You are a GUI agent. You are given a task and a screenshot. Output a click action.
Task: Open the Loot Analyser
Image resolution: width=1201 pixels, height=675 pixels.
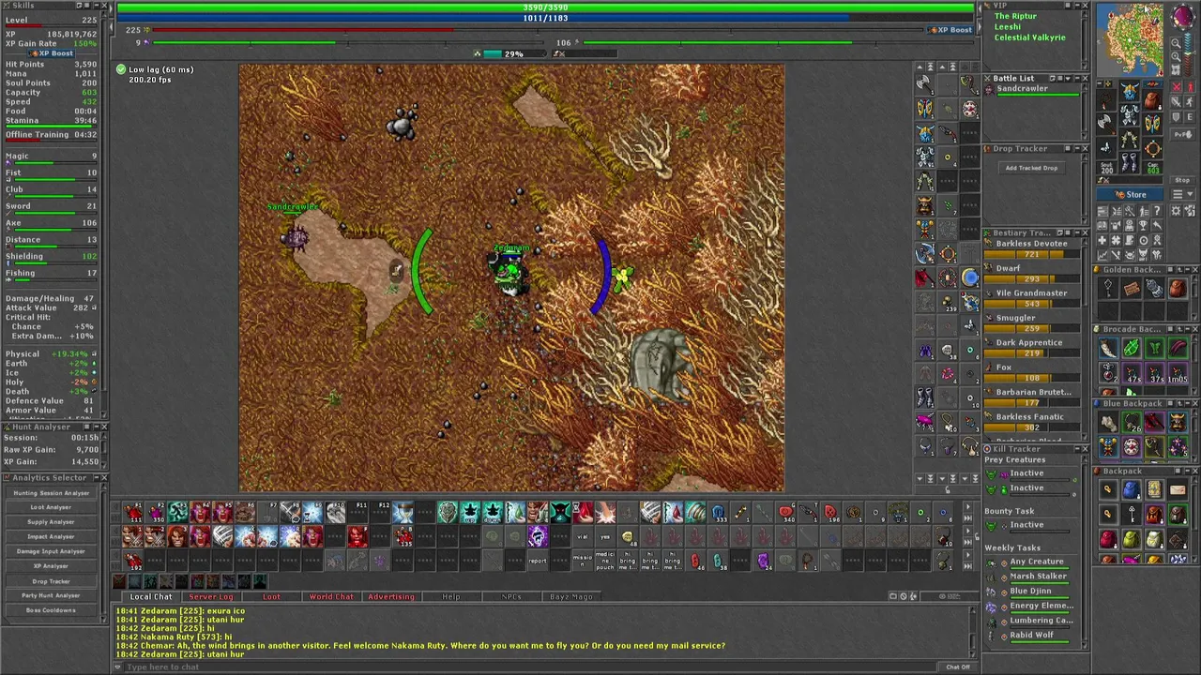coord(51,507)
